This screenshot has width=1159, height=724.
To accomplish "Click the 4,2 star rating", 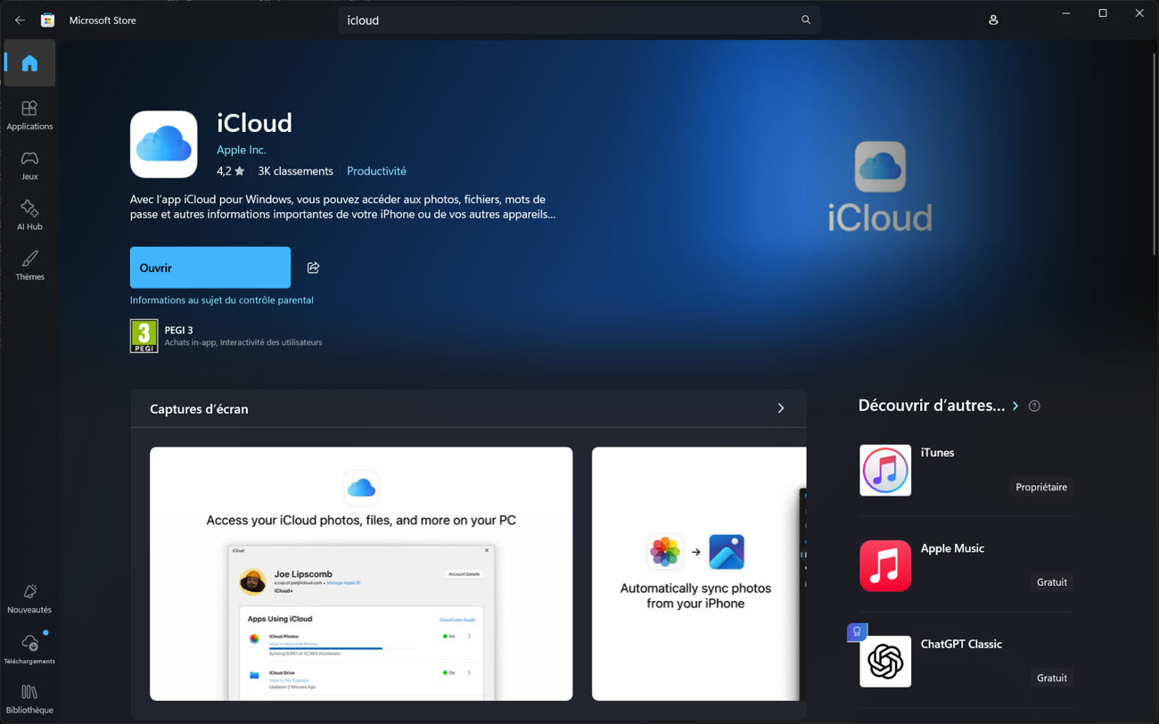I will point(230,171).
